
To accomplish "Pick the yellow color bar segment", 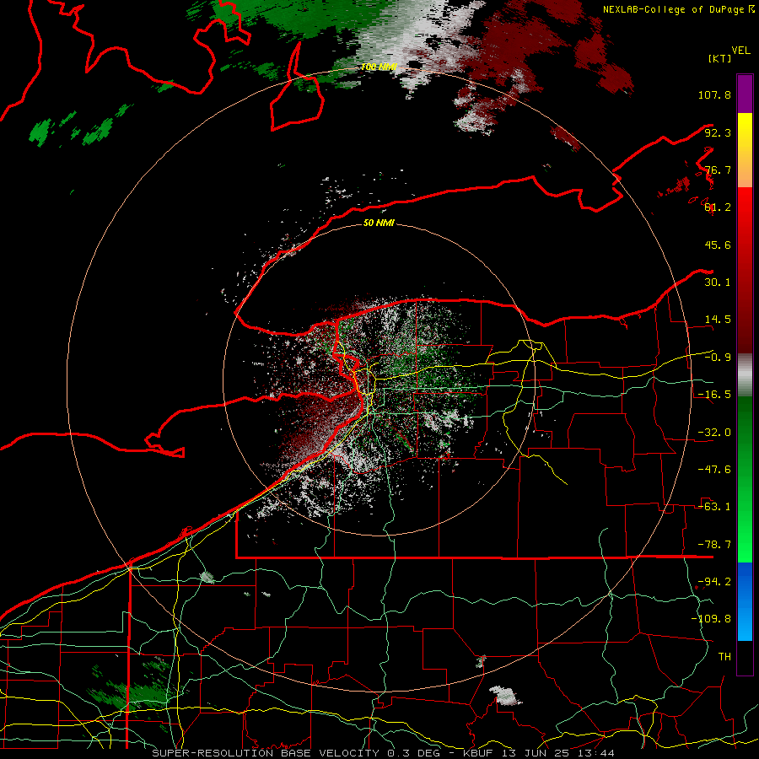I will click(745, 150).
